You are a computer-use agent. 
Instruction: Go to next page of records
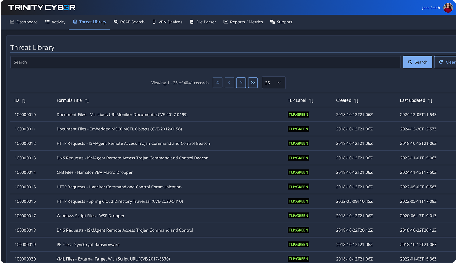coord(241,83)
